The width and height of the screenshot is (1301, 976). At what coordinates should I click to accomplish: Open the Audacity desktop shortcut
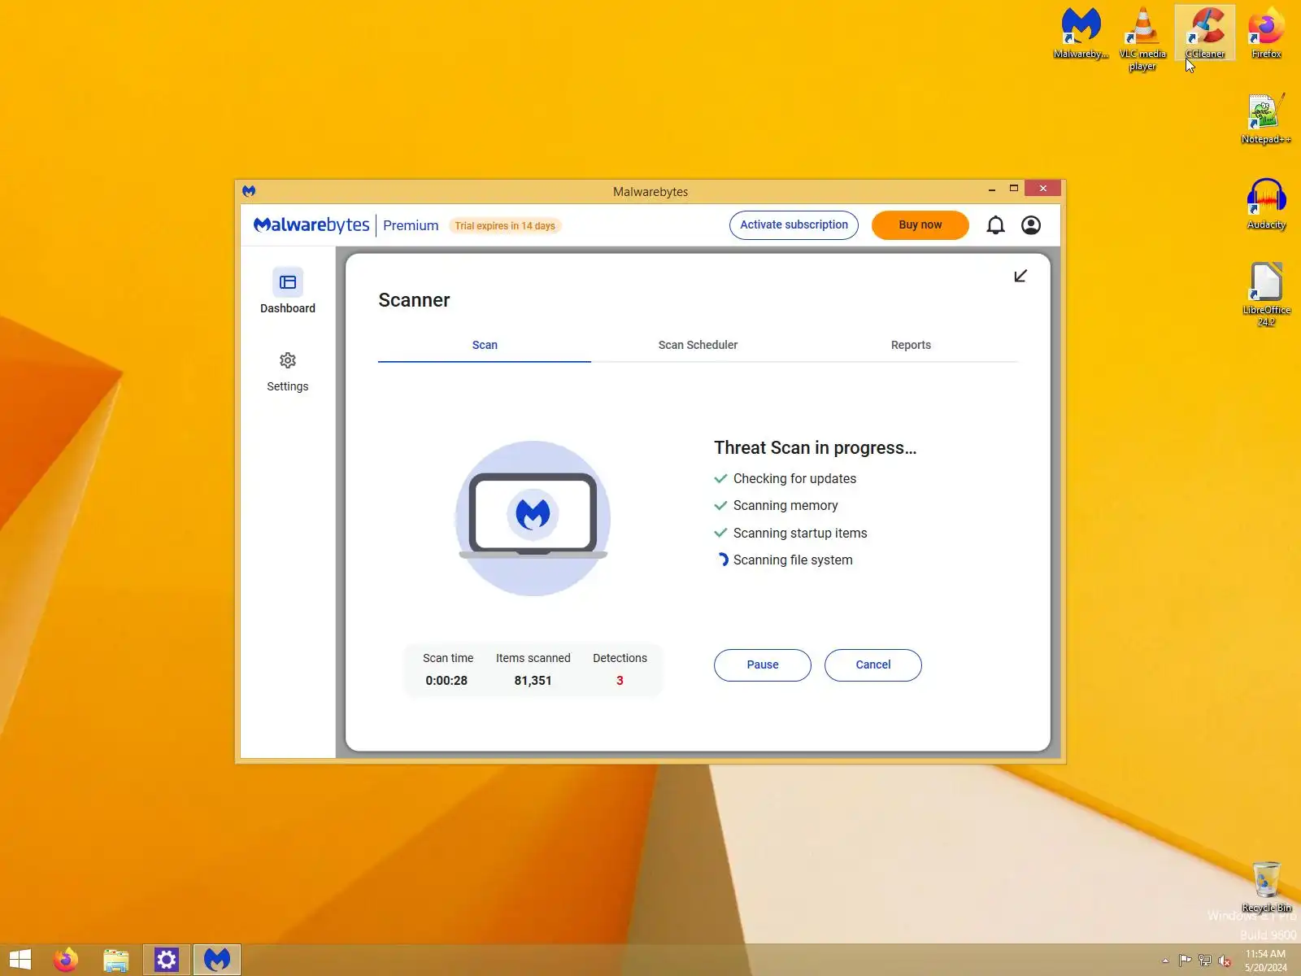point(1266,204)
